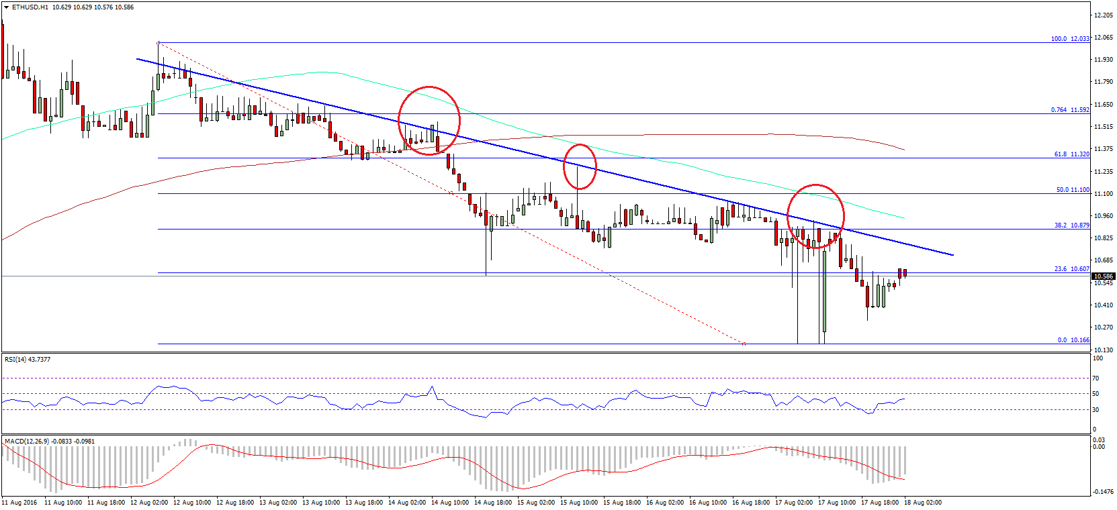Image resolution: width=1117 pixels, height=510 pixels.
Task: Click the 10.685 price axis value
Action: (1104, 260)
